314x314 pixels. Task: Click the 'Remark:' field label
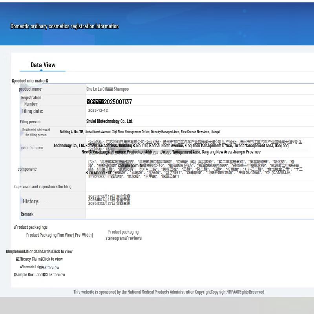pos(27,214)
